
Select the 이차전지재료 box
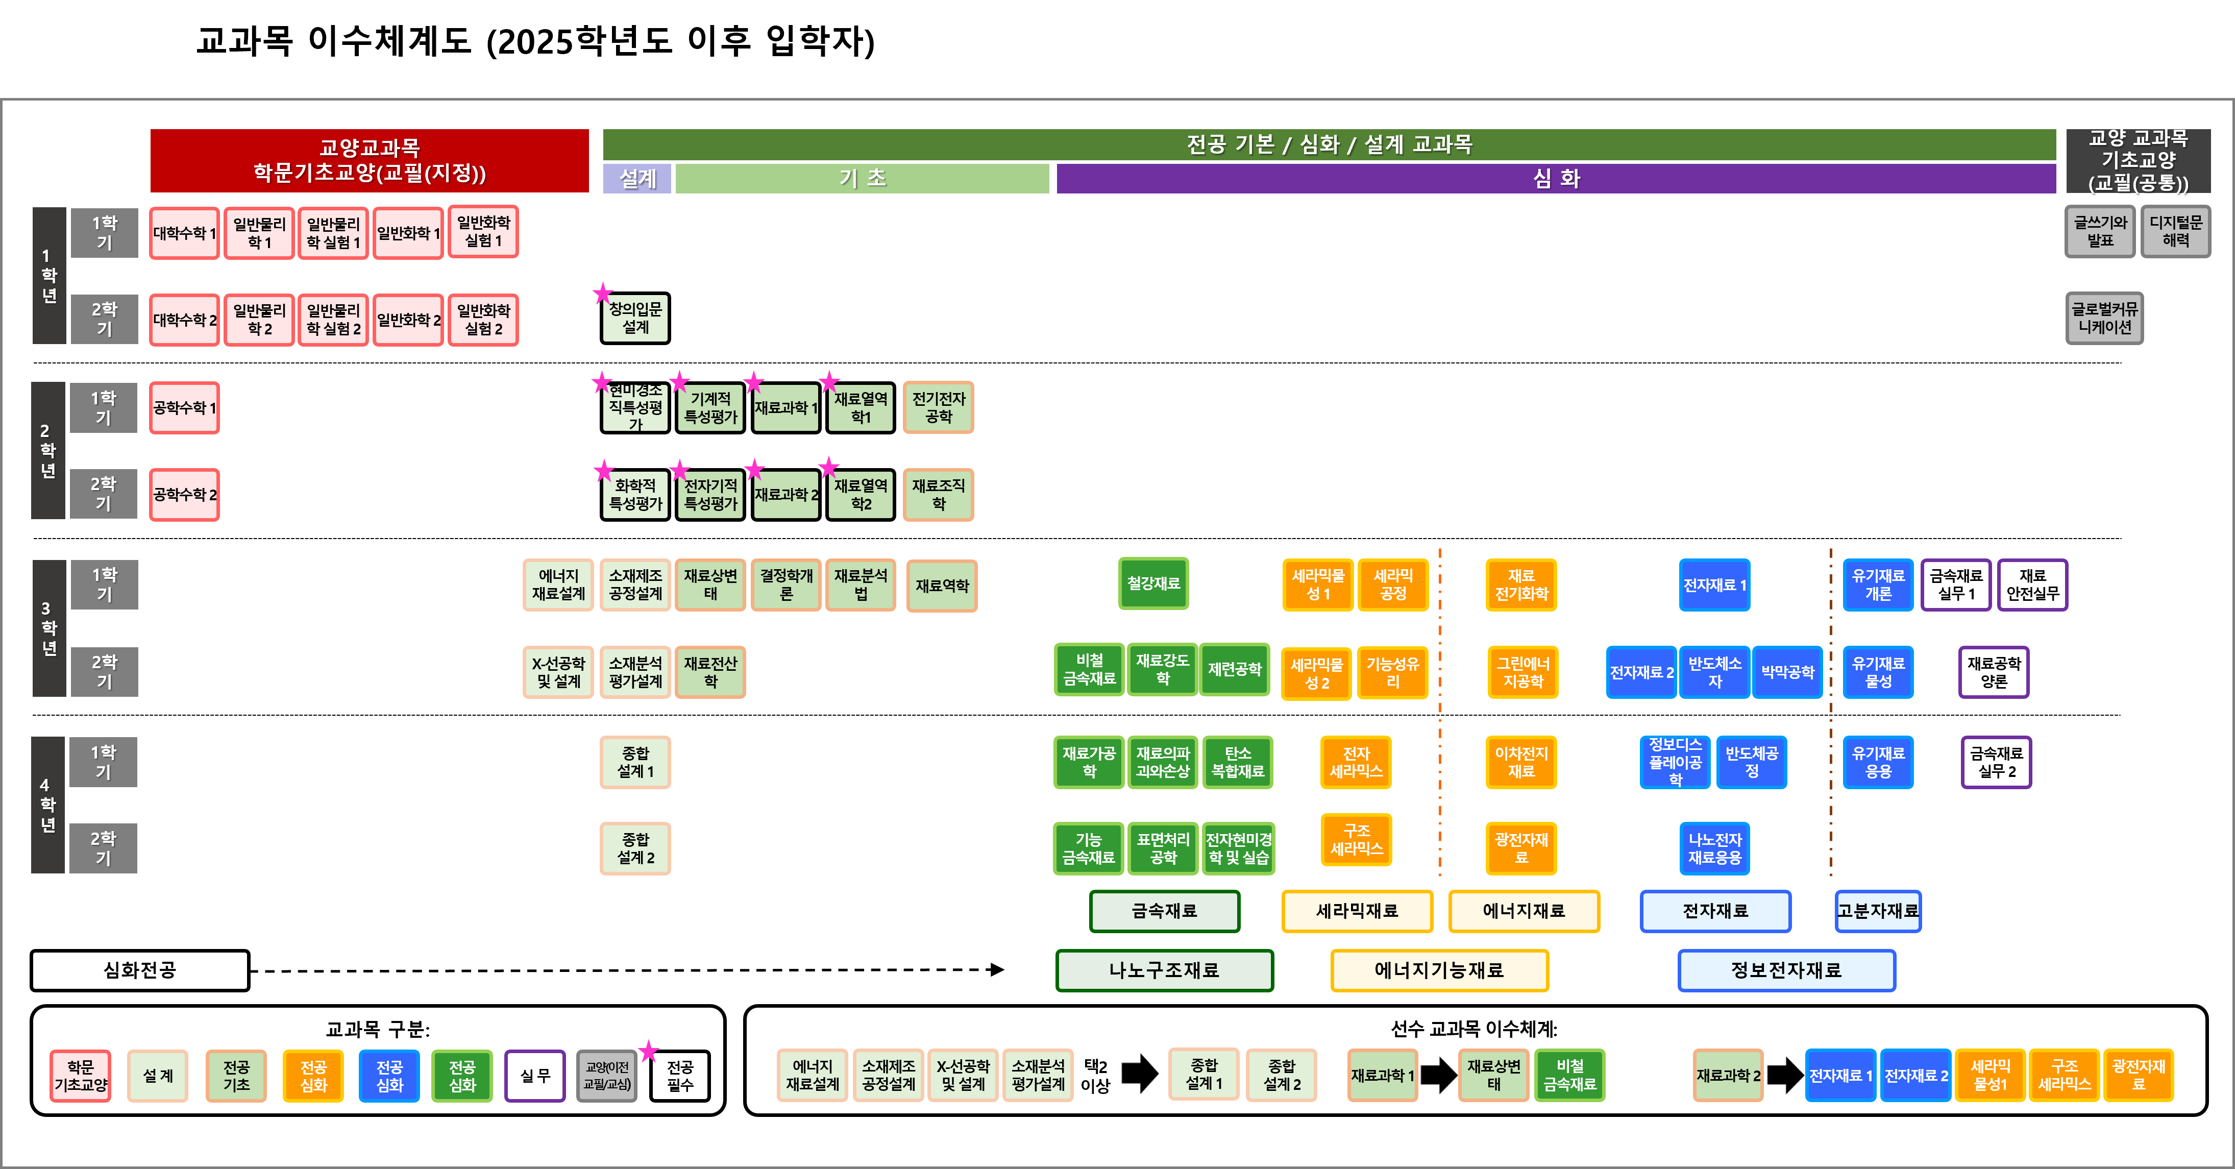1521,762
